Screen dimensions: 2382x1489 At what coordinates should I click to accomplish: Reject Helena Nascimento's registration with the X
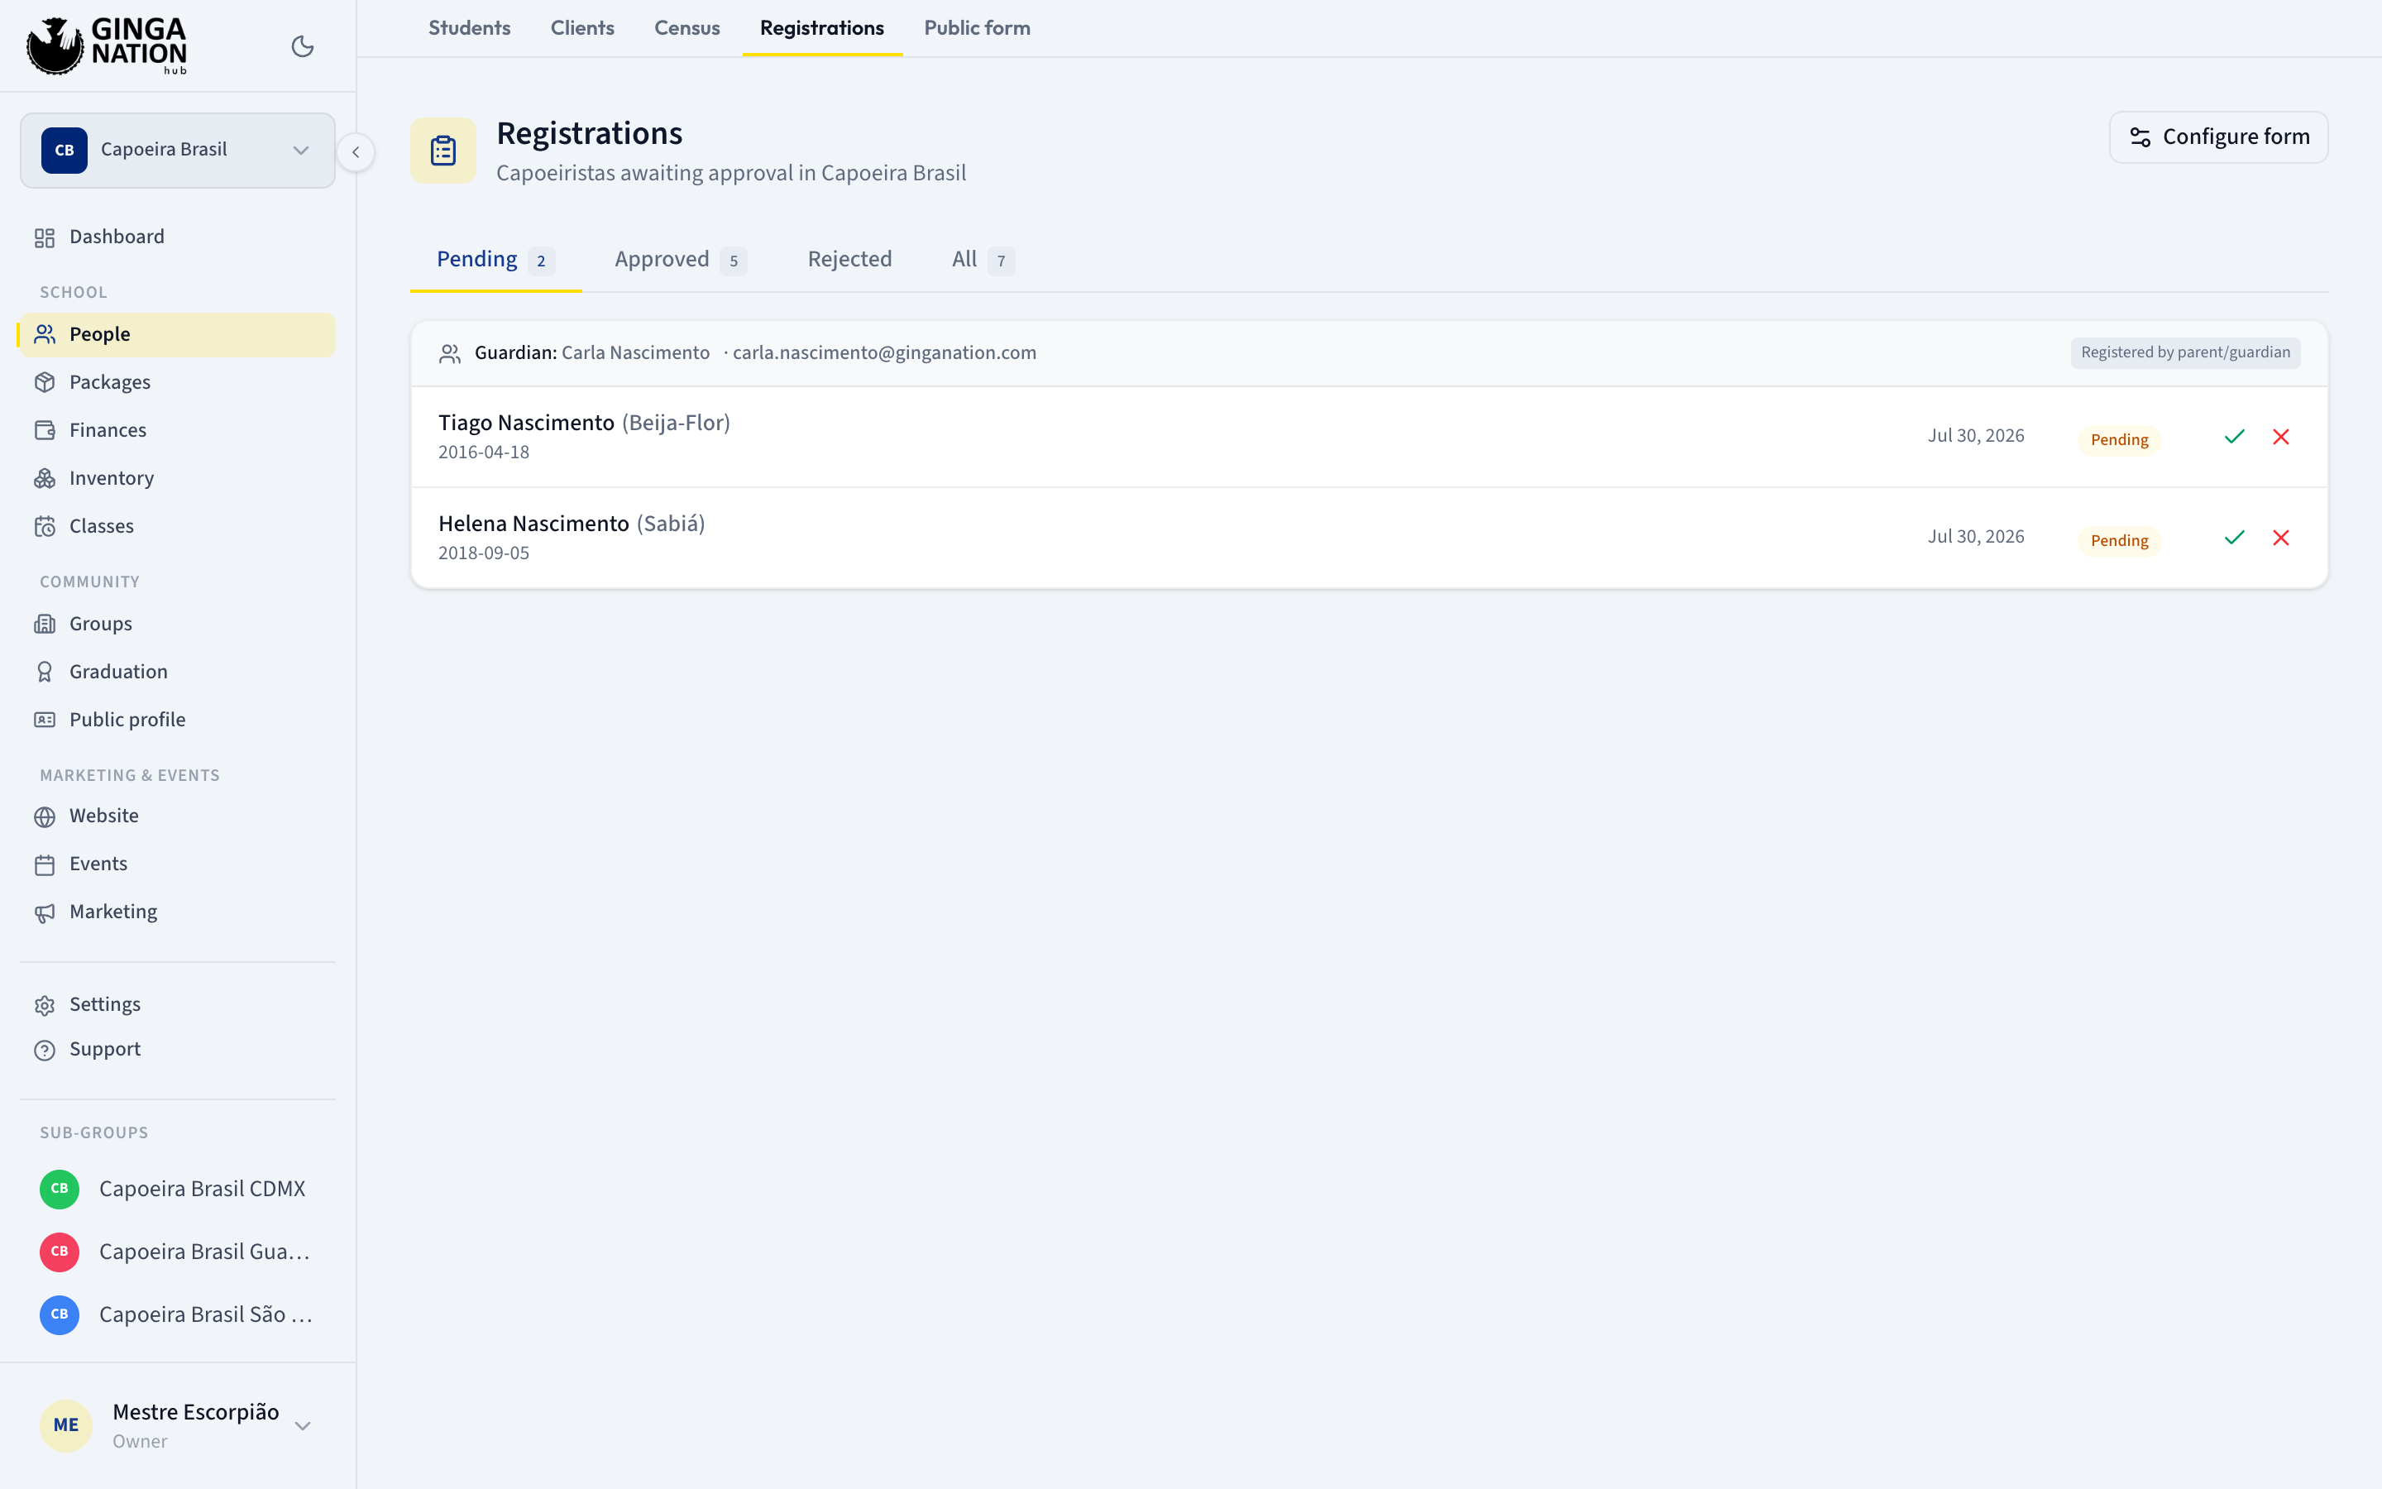pyautogui.click(x=2280, y=538)
